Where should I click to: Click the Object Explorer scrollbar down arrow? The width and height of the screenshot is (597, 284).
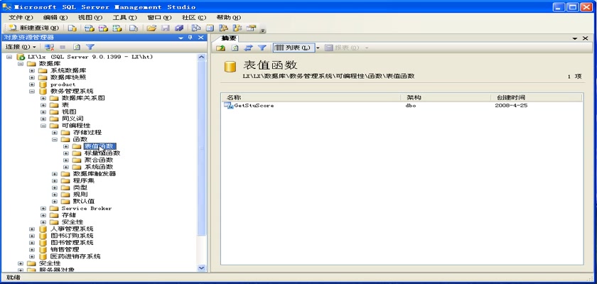[202, 268]
